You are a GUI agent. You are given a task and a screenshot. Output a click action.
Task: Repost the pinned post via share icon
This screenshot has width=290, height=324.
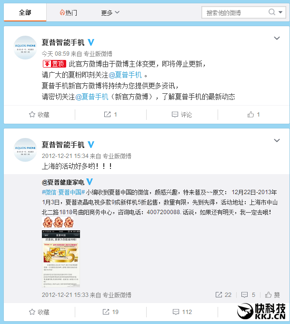[x=110, y=115]
